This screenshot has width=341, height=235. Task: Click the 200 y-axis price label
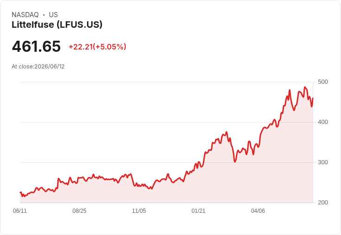323,203
